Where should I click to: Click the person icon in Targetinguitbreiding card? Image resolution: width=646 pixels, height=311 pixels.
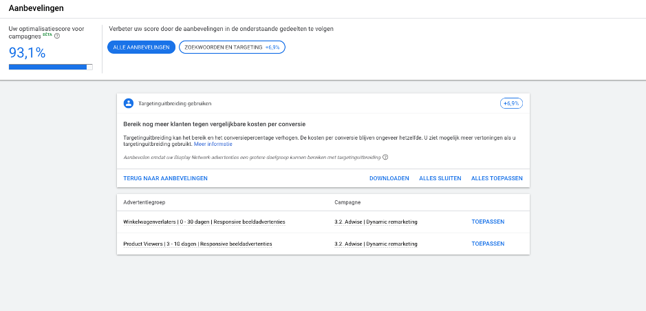pos(128,103)
